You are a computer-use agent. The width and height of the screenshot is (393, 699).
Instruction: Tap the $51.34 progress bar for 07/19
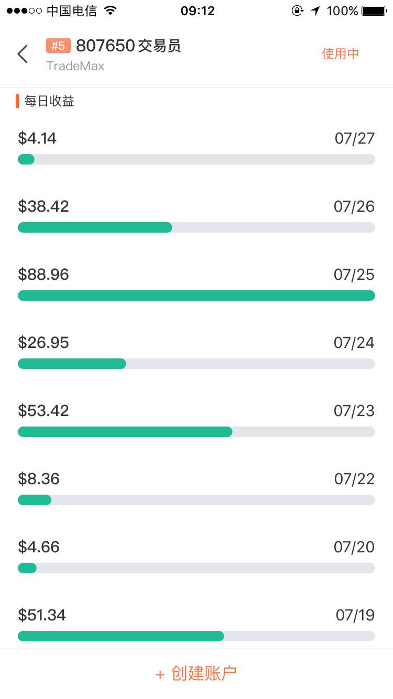196,636
